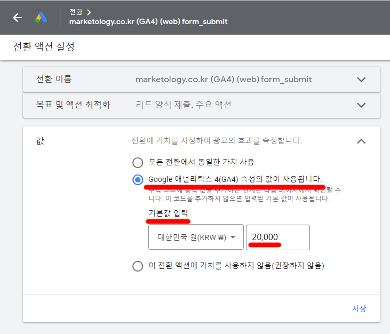This screenshot has height=334, width=390.
Task: Click the 저장 save button
Action: (359, 308)
